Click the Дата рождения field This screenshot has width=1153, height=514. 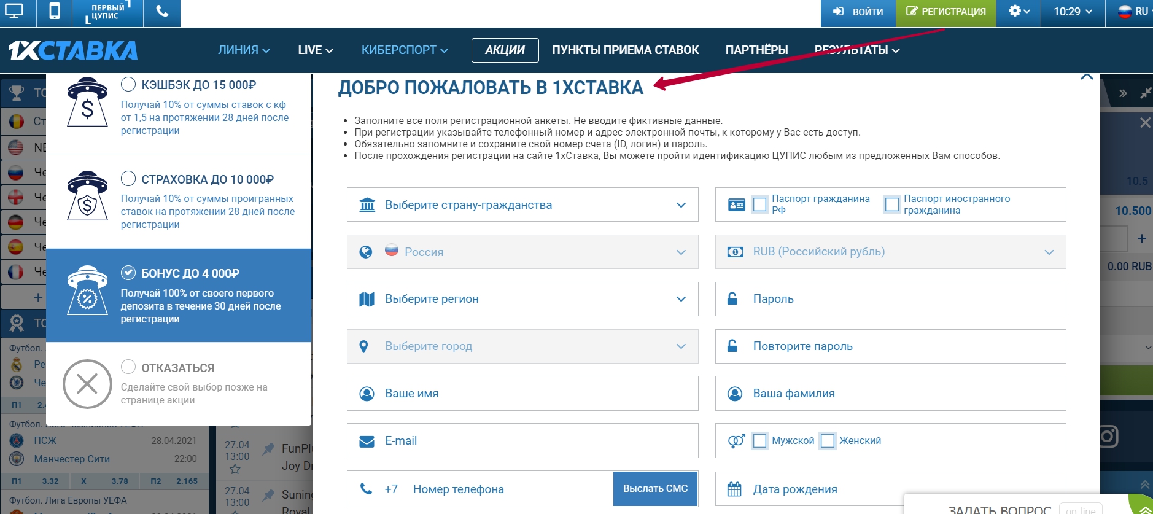(x=891, y=489)
